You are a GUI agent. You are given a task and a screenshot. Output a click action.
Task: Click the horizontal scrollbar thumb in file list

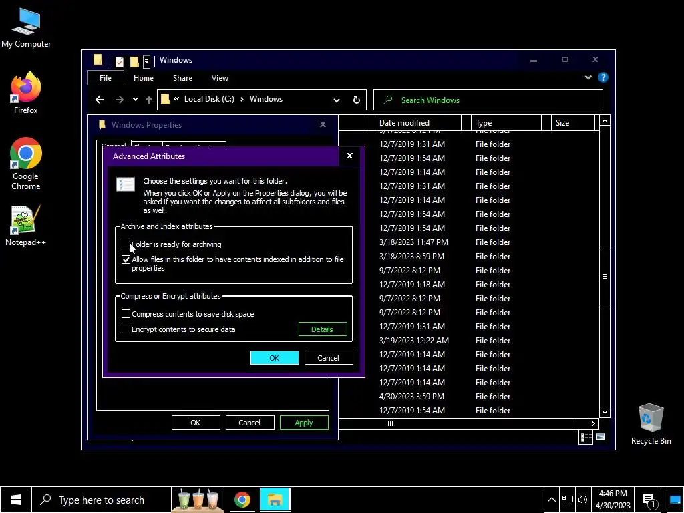pos(390,423)
